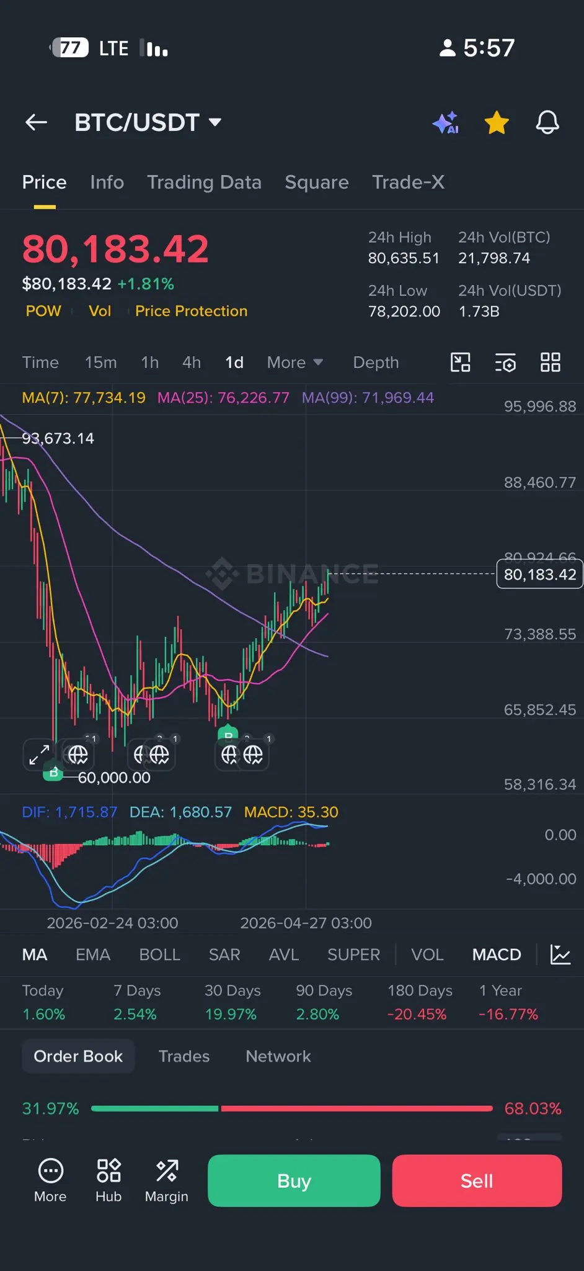Open the Trade-X tab

[408, 182]
